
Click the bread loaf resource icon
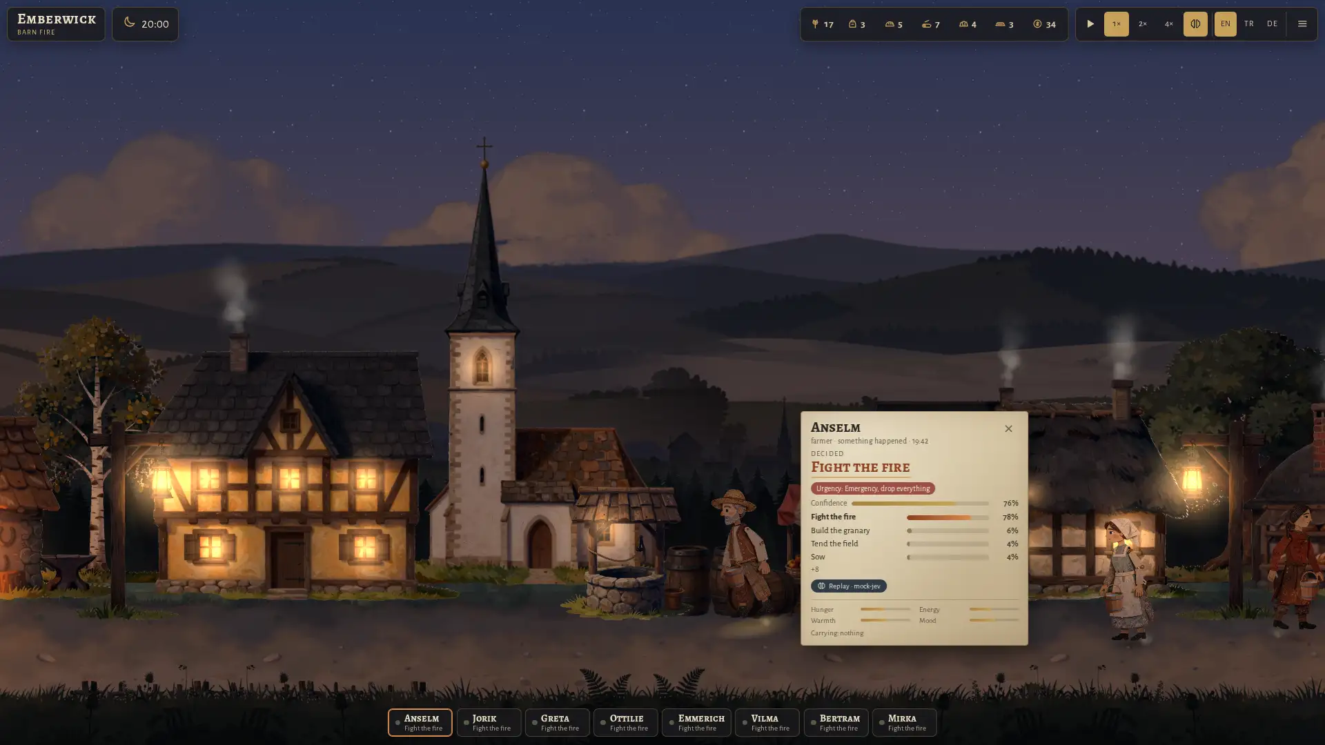pyautogui.click(x=890, y=24)
